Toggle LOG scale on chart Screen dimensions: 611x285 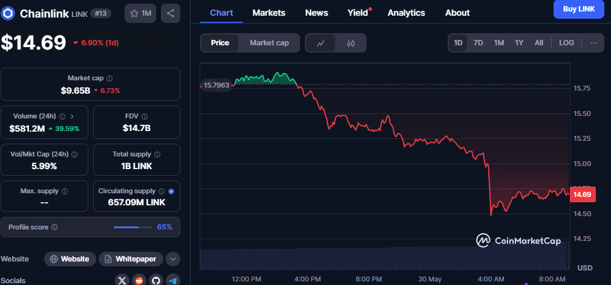tap(567, 43)
